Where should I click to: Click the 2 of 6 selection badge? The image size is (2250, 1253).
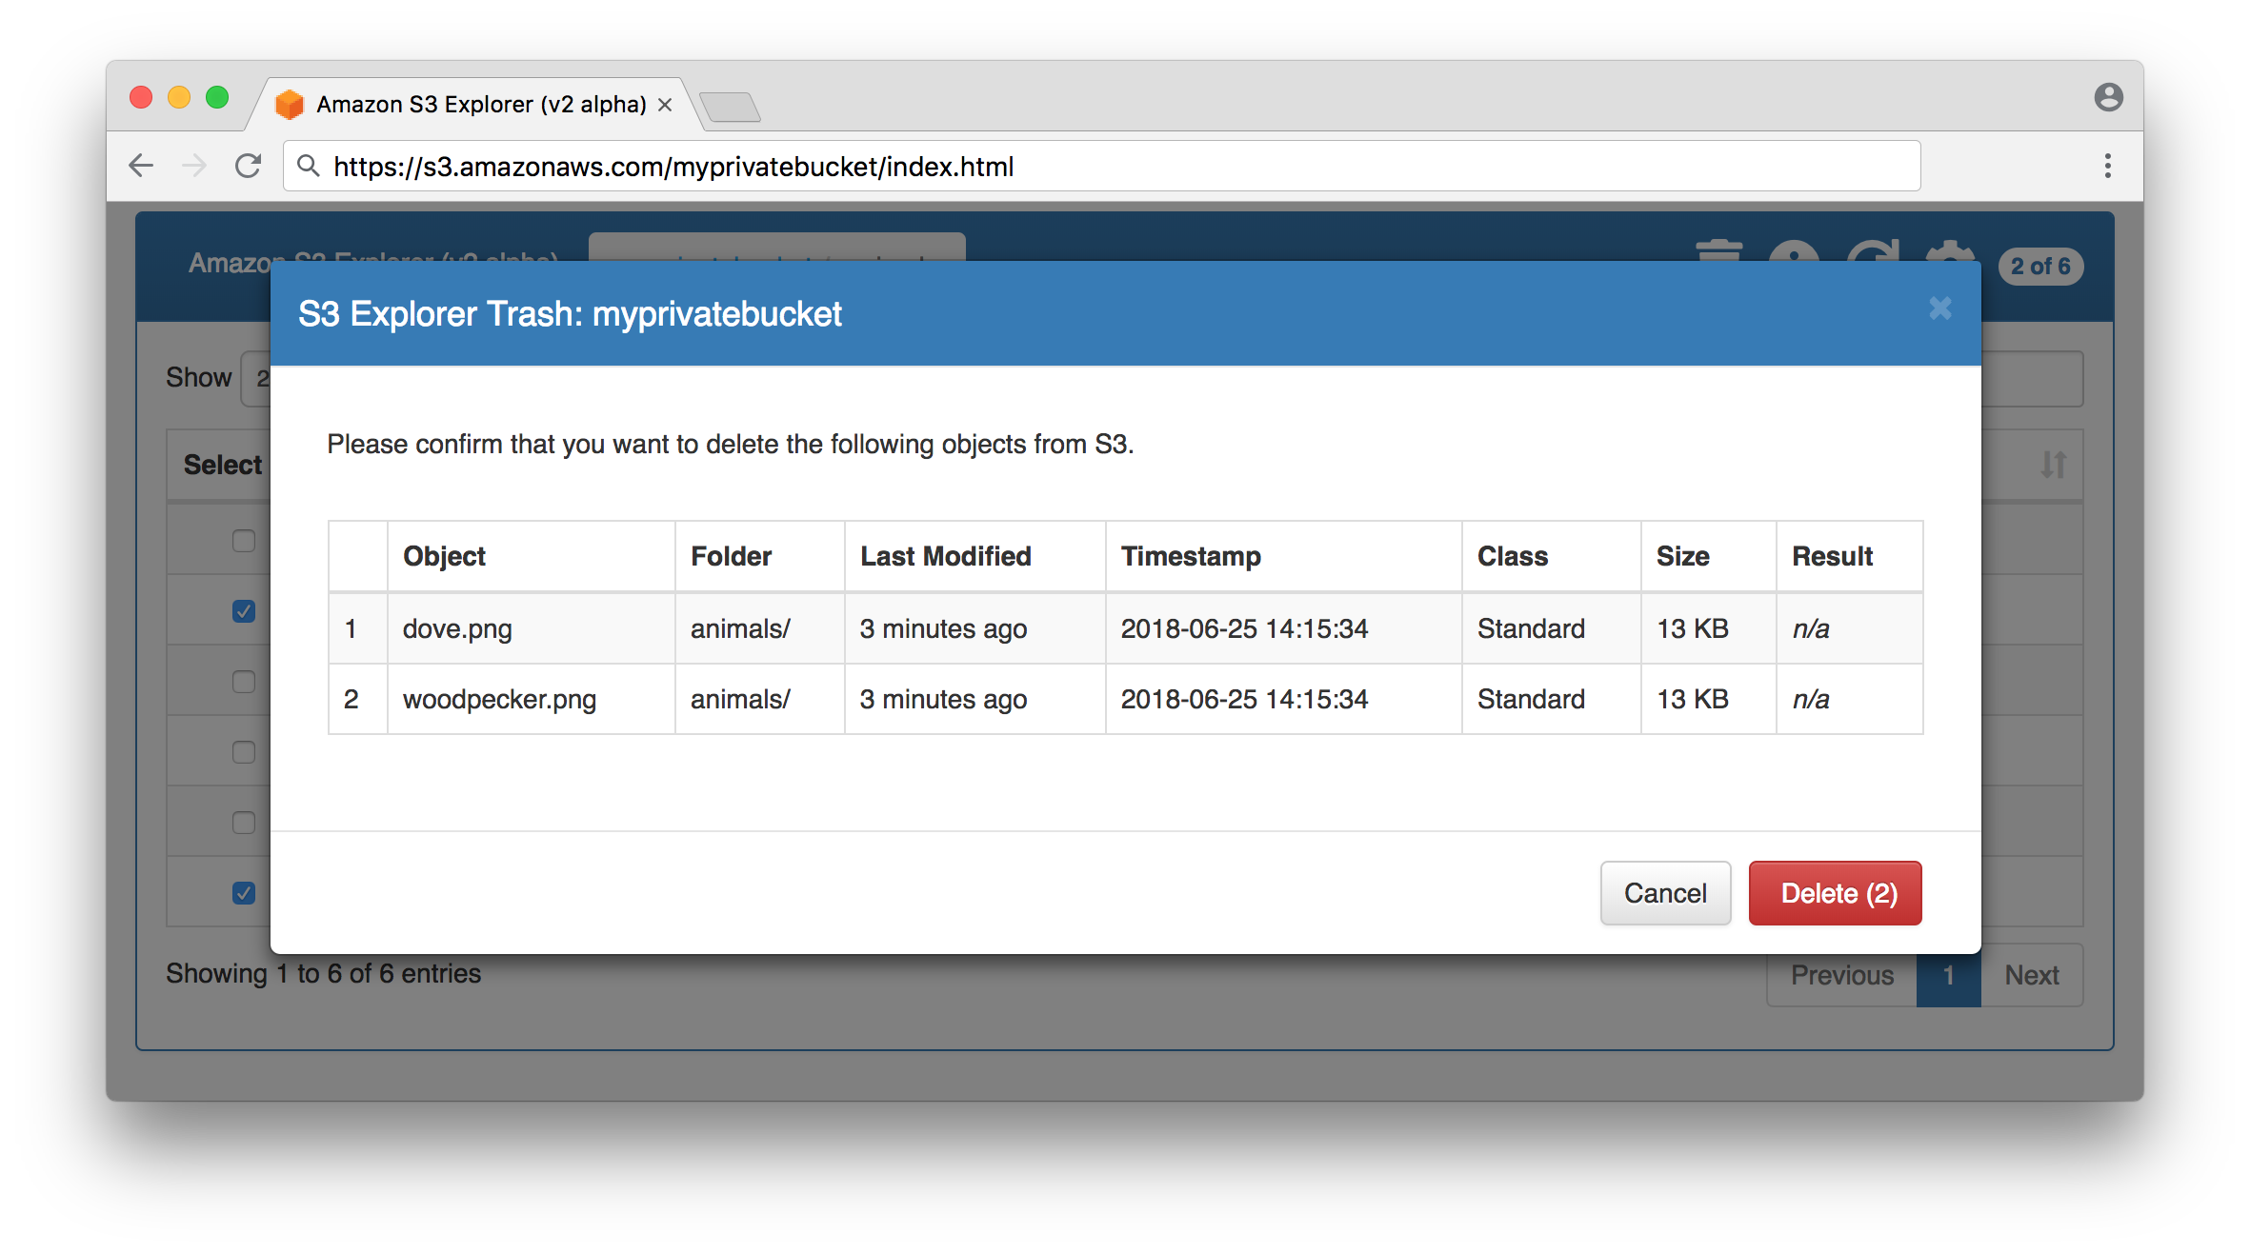coord(2039,267)
